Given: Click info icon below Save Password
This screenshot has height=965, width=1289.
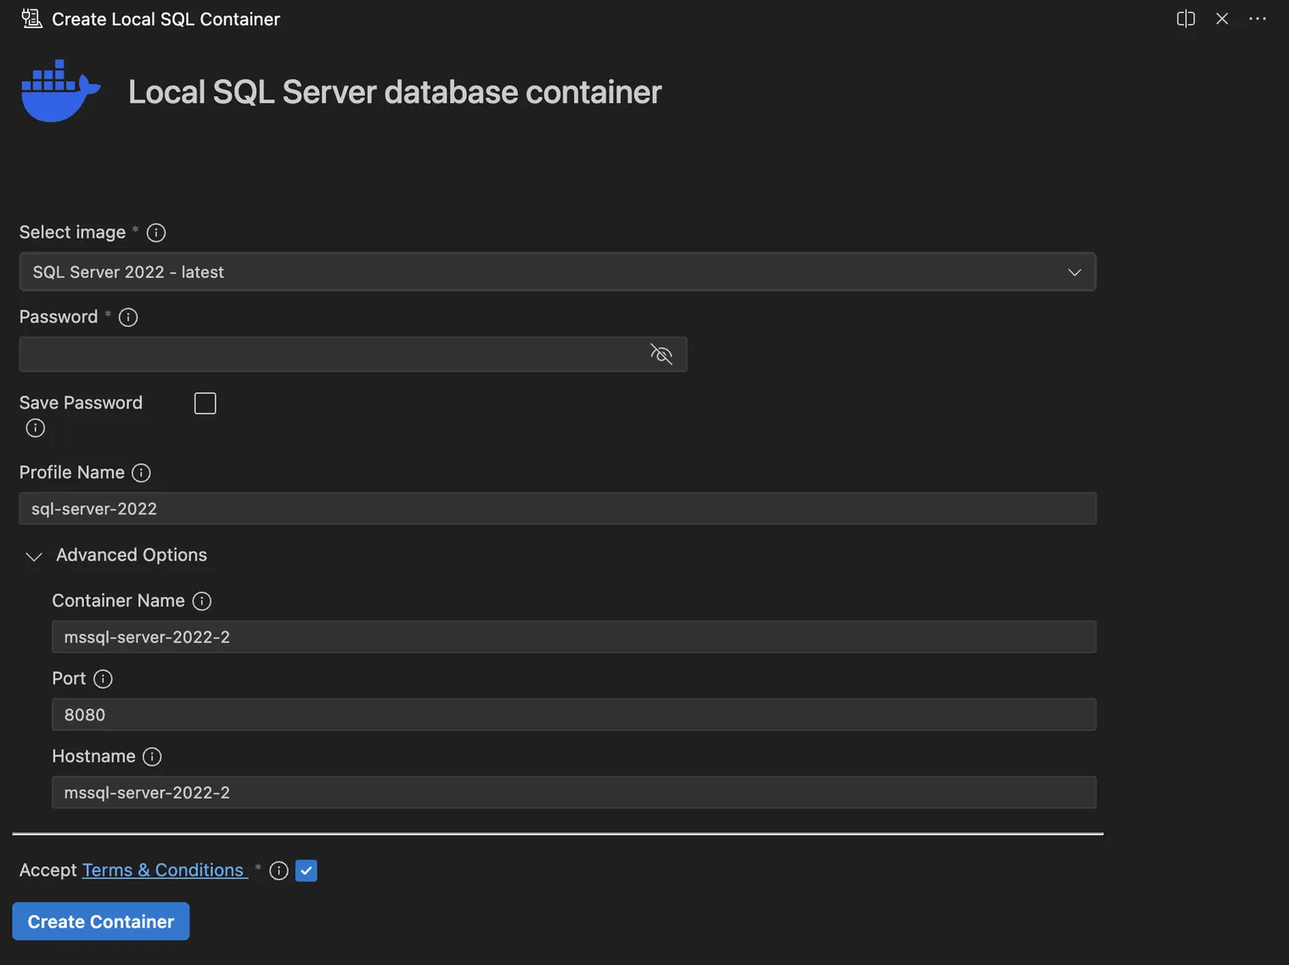Looking at the screenshot, I should click(36, 428).
